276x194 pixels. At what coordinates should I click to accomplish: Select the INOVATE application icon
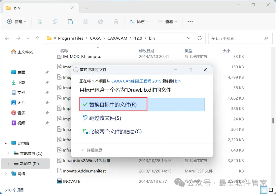[59, 181]
